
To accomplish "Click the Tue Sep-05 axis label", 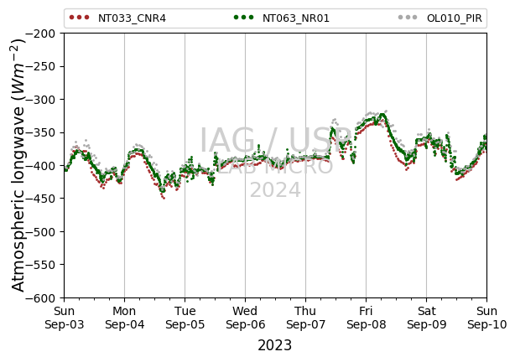I will pyautogui.click(x=185, y=318).
